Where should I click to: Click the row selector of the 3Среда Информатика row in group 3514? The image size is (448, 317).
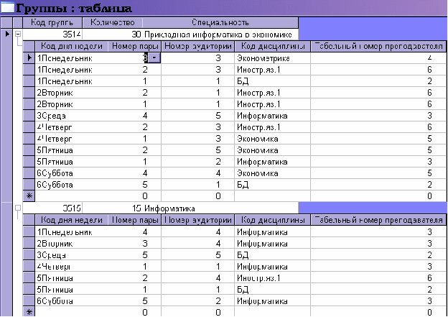(x=29, y=116)
